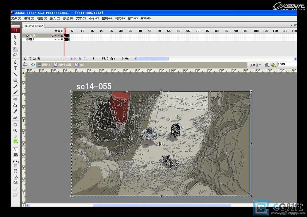Screen dimensions: 307x217
Task: Select the Hand tool
Action: [x=15, y=124]
